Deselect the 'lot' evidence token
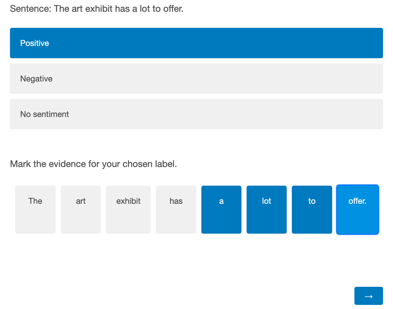This screenshot has height=309, width=393. click(267, 210)
